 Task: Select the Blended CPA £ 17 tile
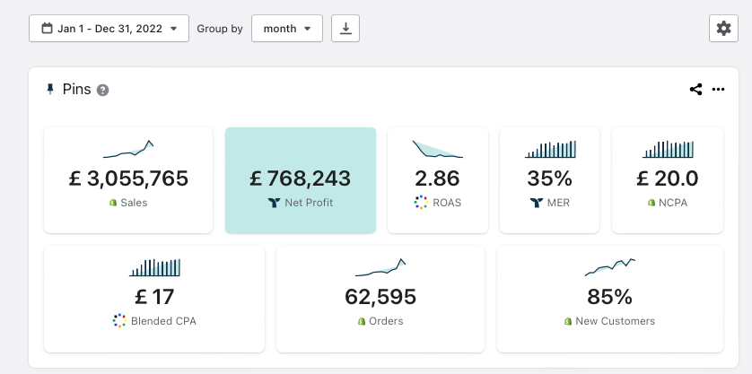(x=154, y=298)
